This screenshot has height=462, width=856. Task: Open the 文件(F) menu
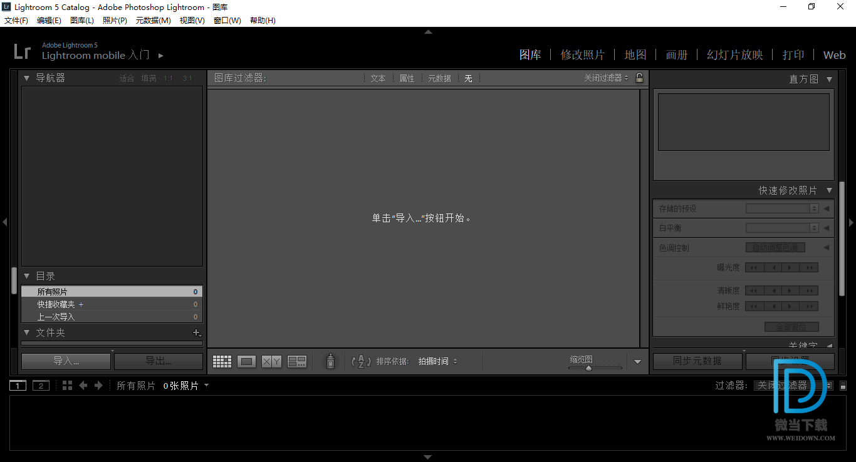pyautogui.click(x=16, y=21)
